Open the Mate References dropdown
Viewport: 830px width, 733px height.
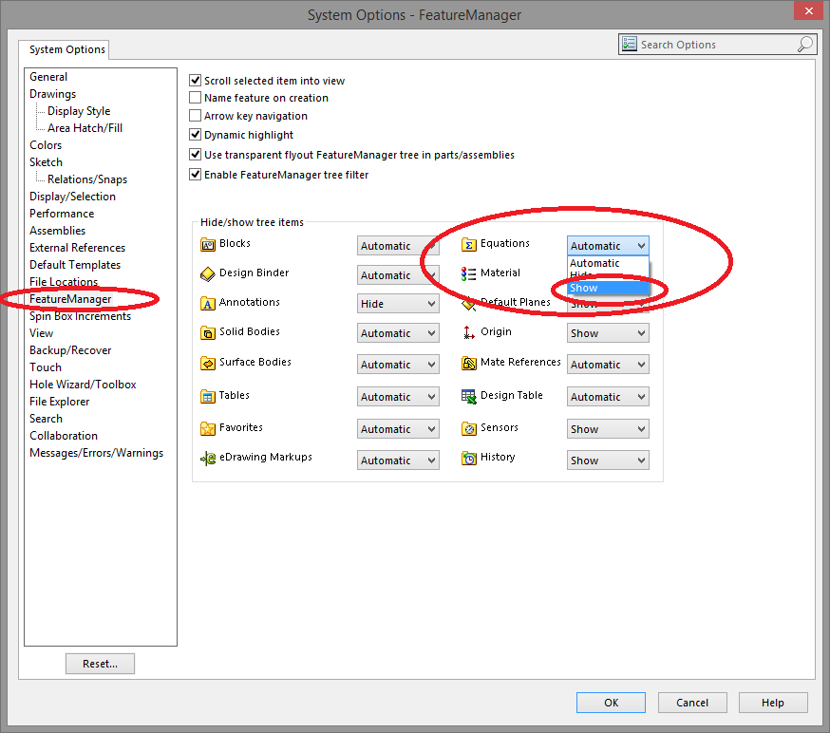point(608,365)
